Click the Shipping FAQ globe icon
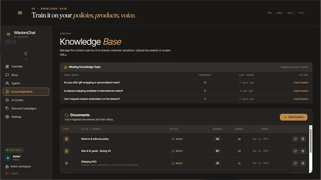This screenshot has width=321, height=180. pos(66,163)
